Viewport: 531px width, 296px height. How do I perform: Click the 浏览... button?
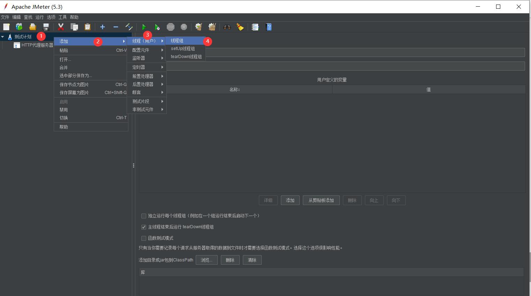pos(207,260)
